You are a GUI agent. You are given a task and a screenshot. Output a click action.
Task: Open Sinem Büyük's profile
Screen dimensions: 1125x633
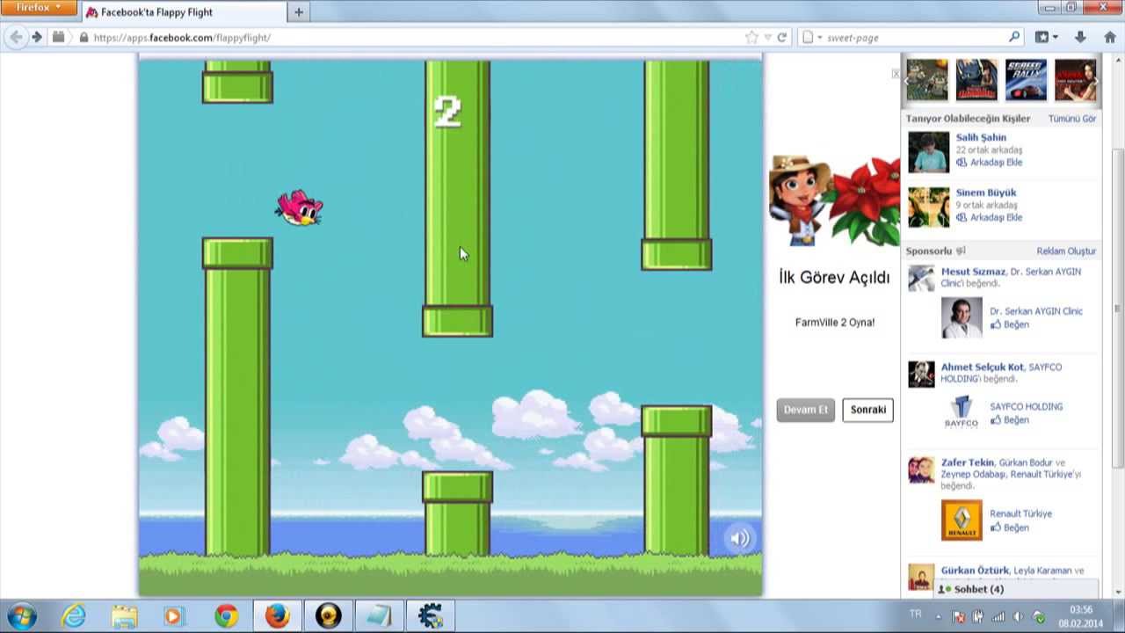coord(986,193)
